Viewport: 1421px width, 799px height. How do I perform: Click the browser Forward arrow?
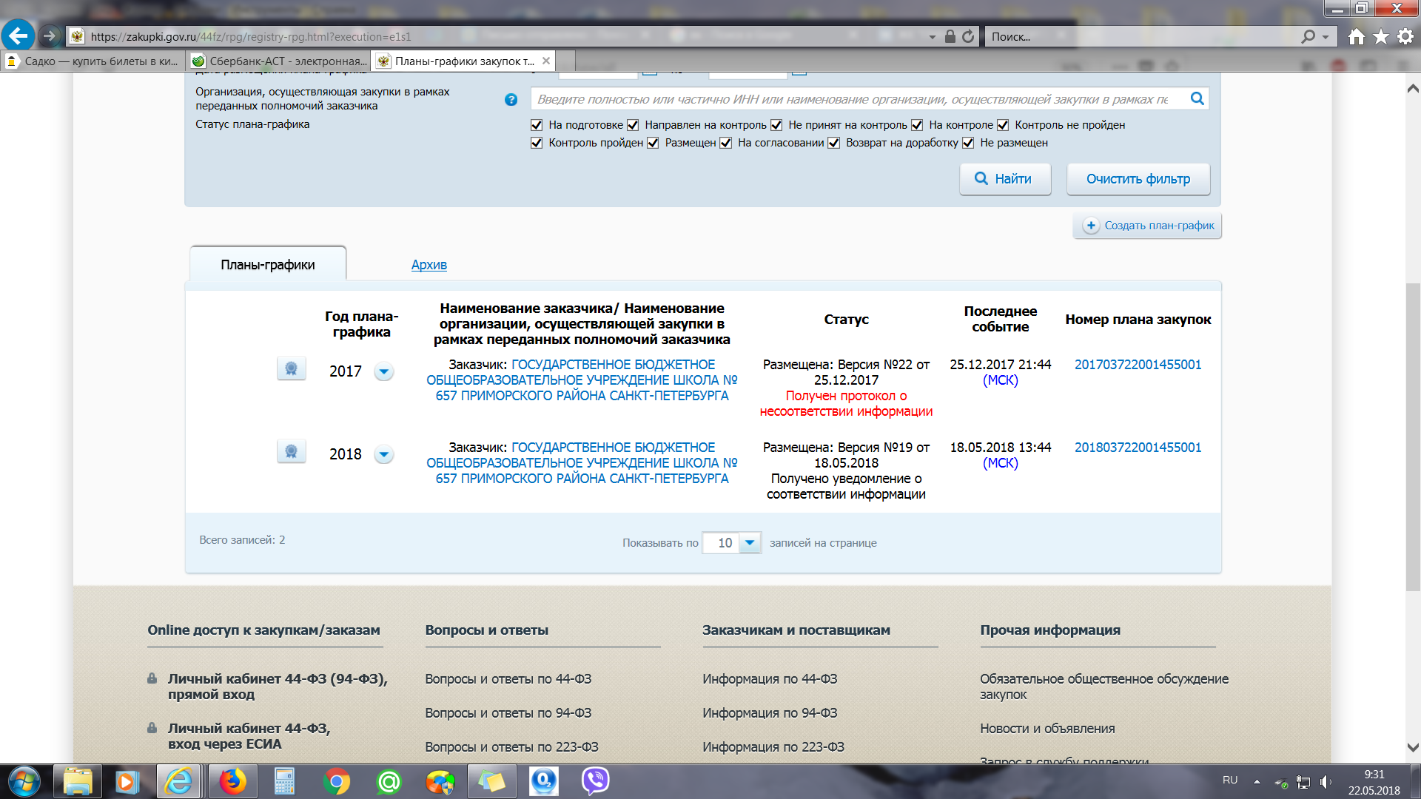point(50,36)
